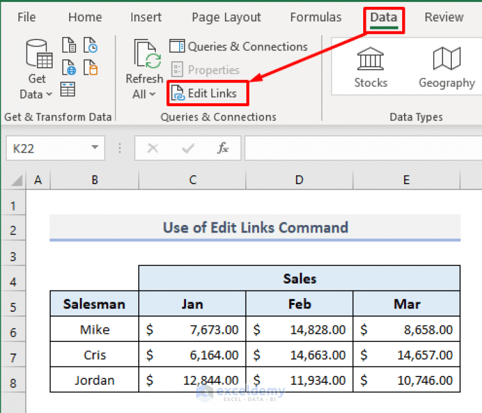Switch to the Home tab
This screenshot has height=413, width=482.
[85, 17]
